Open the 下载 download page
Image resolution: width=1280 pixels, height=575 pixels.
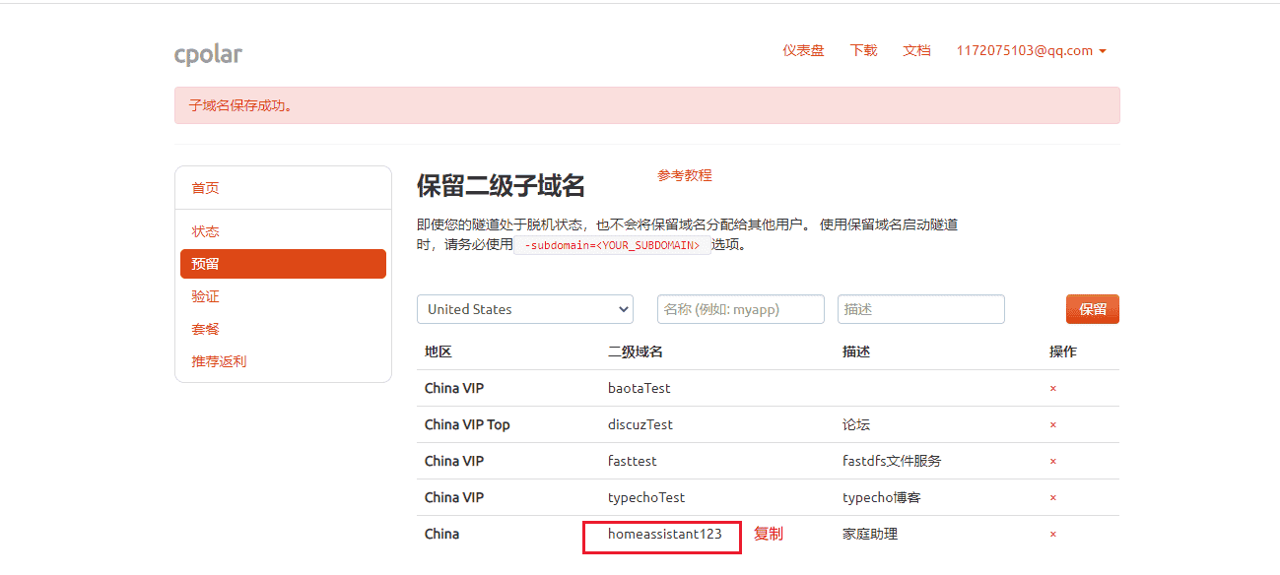[x=862, y=50]
